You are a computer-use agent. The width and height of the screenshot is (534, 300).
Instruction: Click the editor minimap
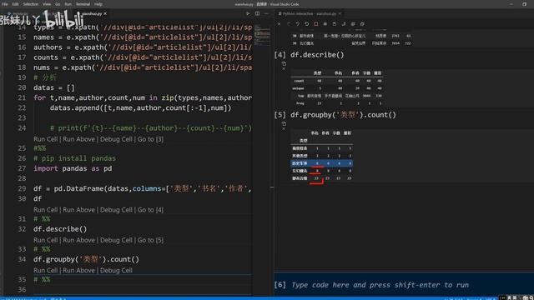tap(262, 36)
